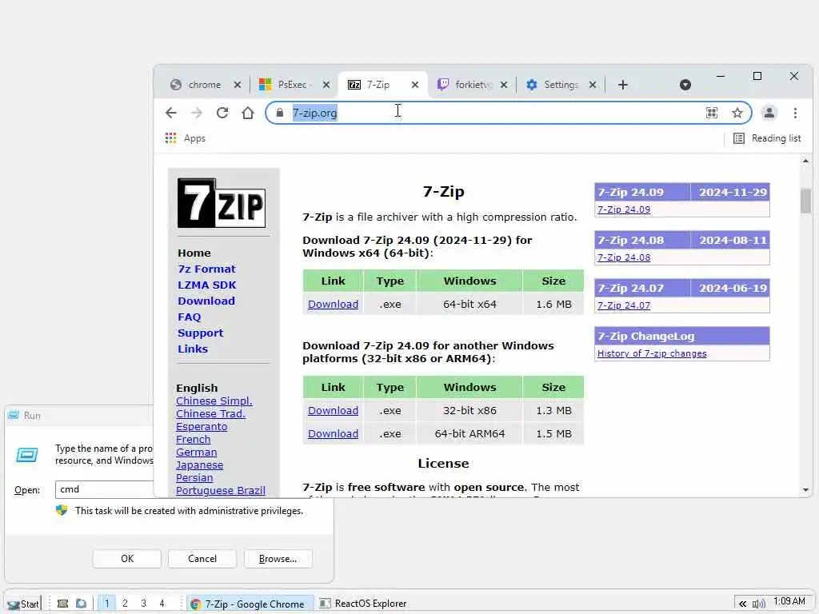
Task: Open the Chrome profile avatar
Action: click(769, 113)
